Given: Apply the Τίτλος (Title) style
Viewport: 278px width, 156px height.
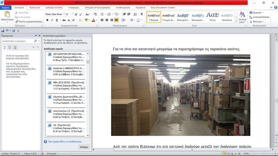Looking at the screenshot, I should [212, 17].
